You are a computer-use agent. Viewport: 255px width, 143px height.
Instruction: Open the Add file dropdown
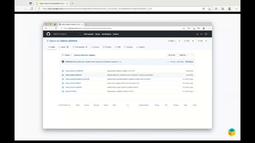click(183, 55)
